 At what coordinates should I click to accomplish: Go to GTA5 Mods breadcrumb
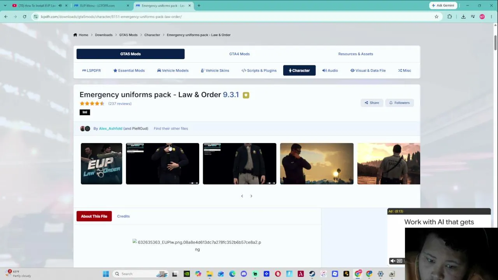128,35
